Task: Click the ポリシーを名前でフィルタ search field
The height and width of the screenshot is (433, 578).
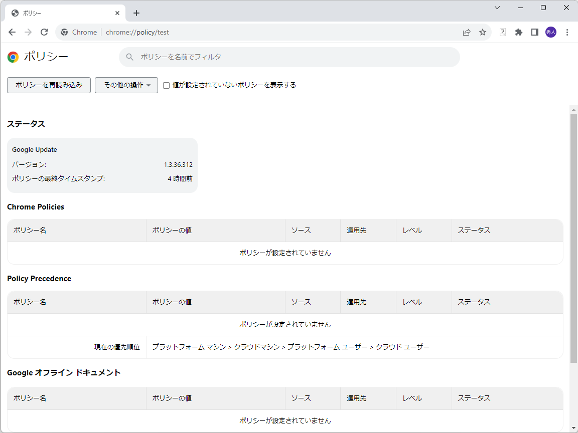Action: (251, 57)
